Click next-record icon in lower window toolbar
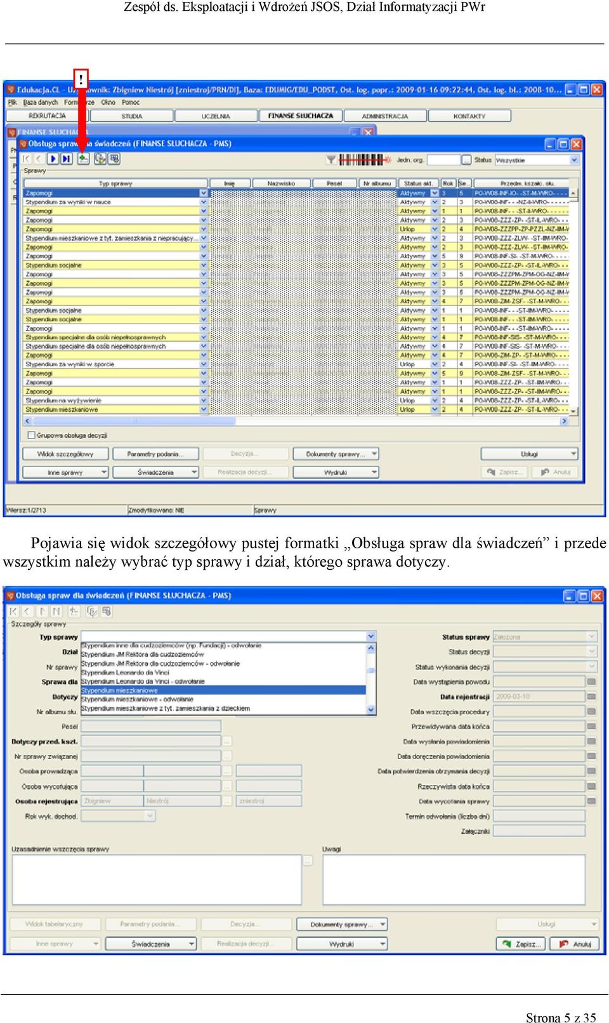The height and width of the screenshot is (1023, 609). [42, 611]
